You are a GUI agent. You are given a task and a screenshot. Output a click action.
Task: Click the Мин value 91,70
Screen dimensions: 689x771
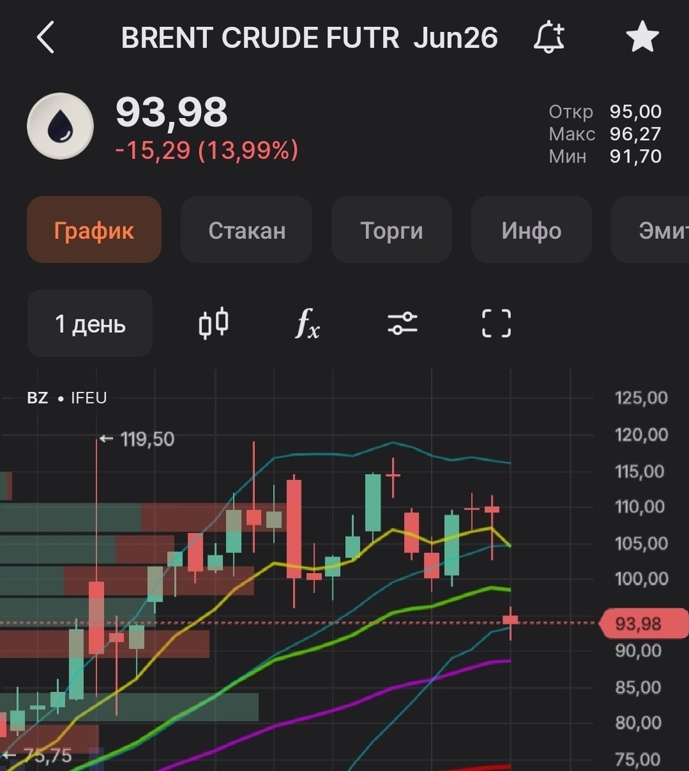(635, 156)
